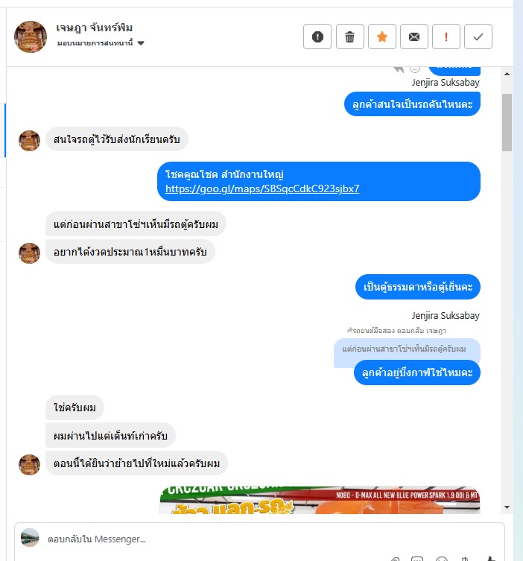
Task: Click customer name เจษฎา จันทร์พิม
Action: 95,28
